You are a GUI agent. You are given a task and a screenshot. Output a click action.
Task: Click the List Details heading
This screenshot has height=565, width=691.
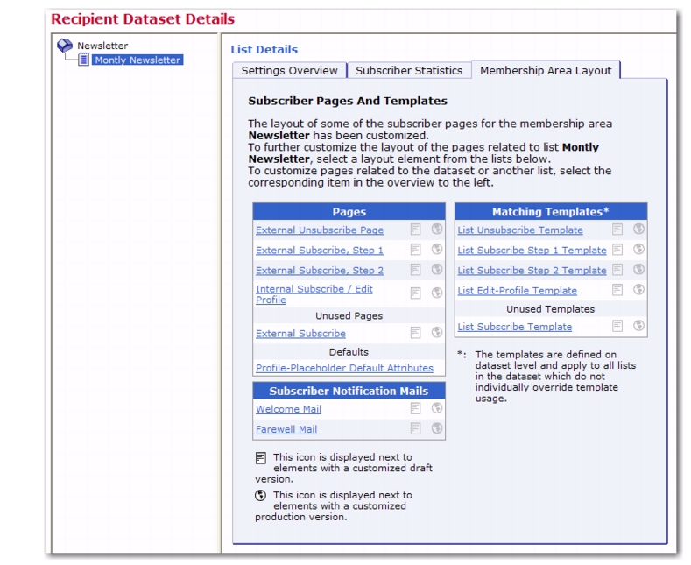264,49
